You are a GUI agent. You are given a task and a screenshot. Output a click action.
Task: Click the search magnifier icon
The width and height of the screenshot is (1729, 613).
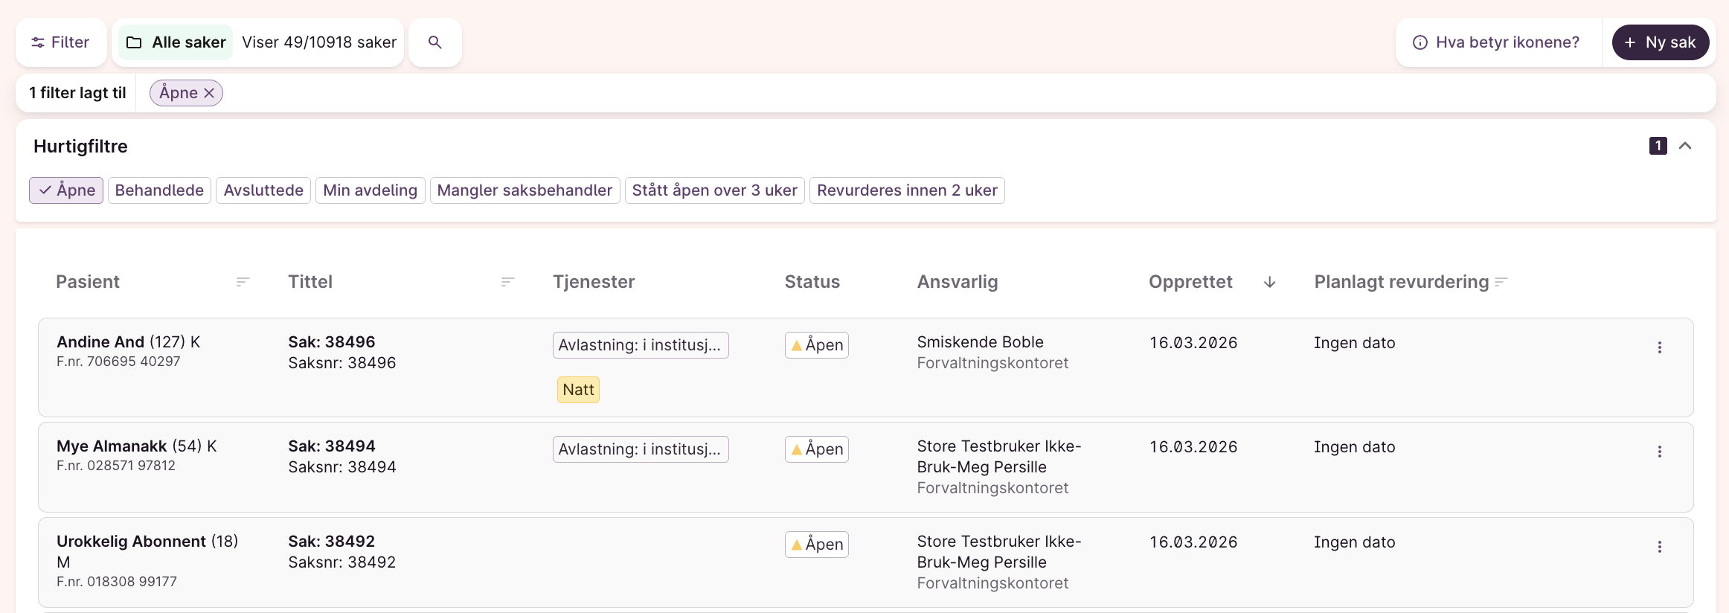tap(434, 42)
